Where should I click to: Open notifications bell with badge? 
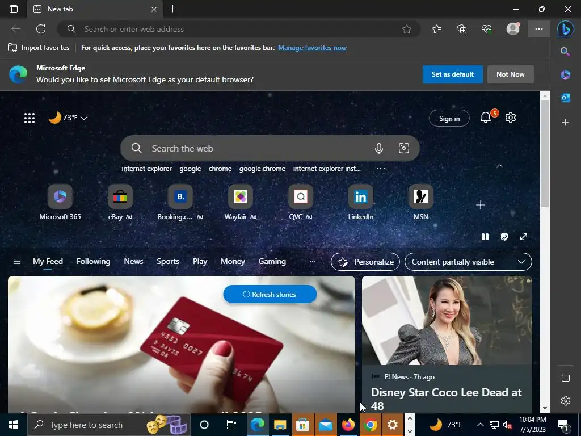click(486, 118)
